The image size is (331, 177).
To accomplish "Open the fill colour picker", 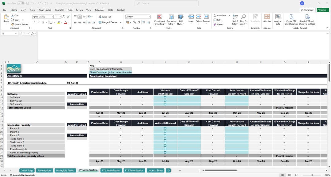I will (62, 22).
